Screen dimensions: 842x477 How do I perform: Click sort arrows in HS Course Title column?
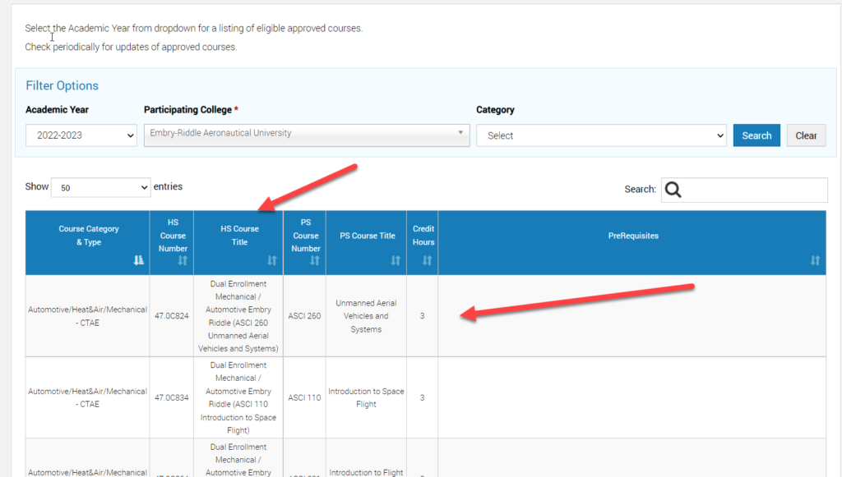272,260
